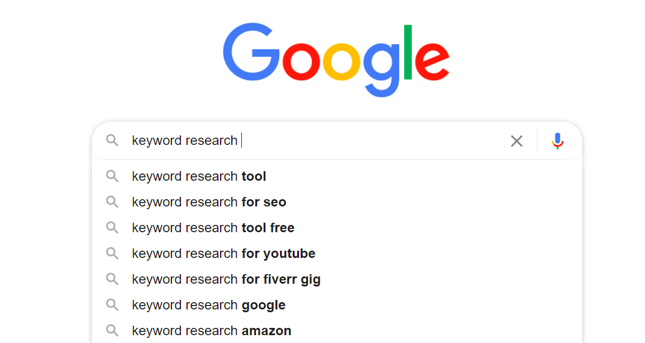Select the 'keyword research google' suggestion
Image resolution: width=645 pixels, height=343 pixels.
tap(208, 305)
